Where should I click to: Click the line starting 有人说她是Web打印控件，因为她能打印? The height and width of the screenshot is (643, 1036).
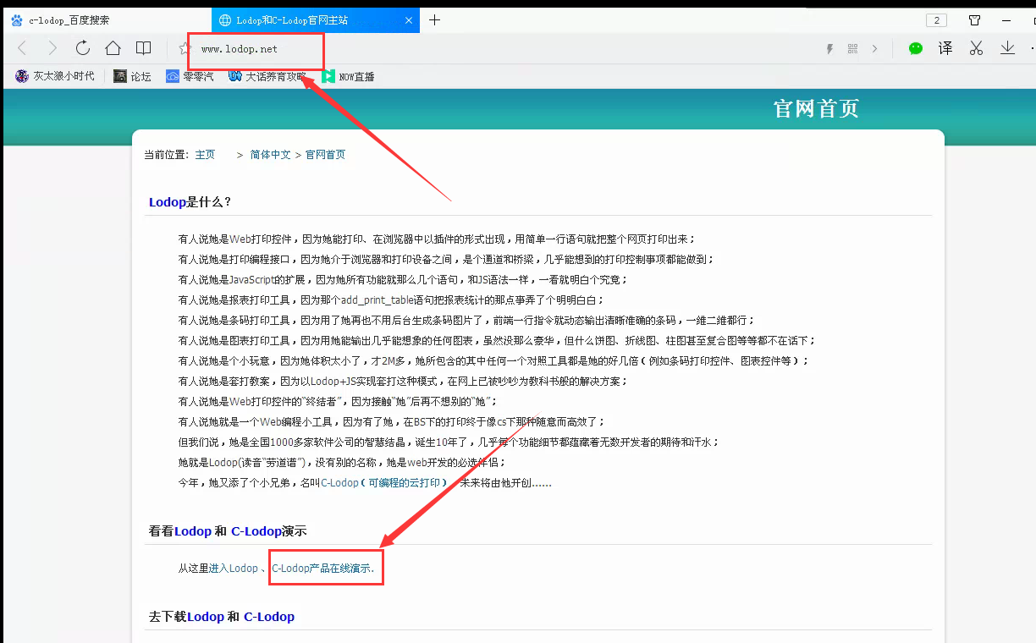pos(437,239)
